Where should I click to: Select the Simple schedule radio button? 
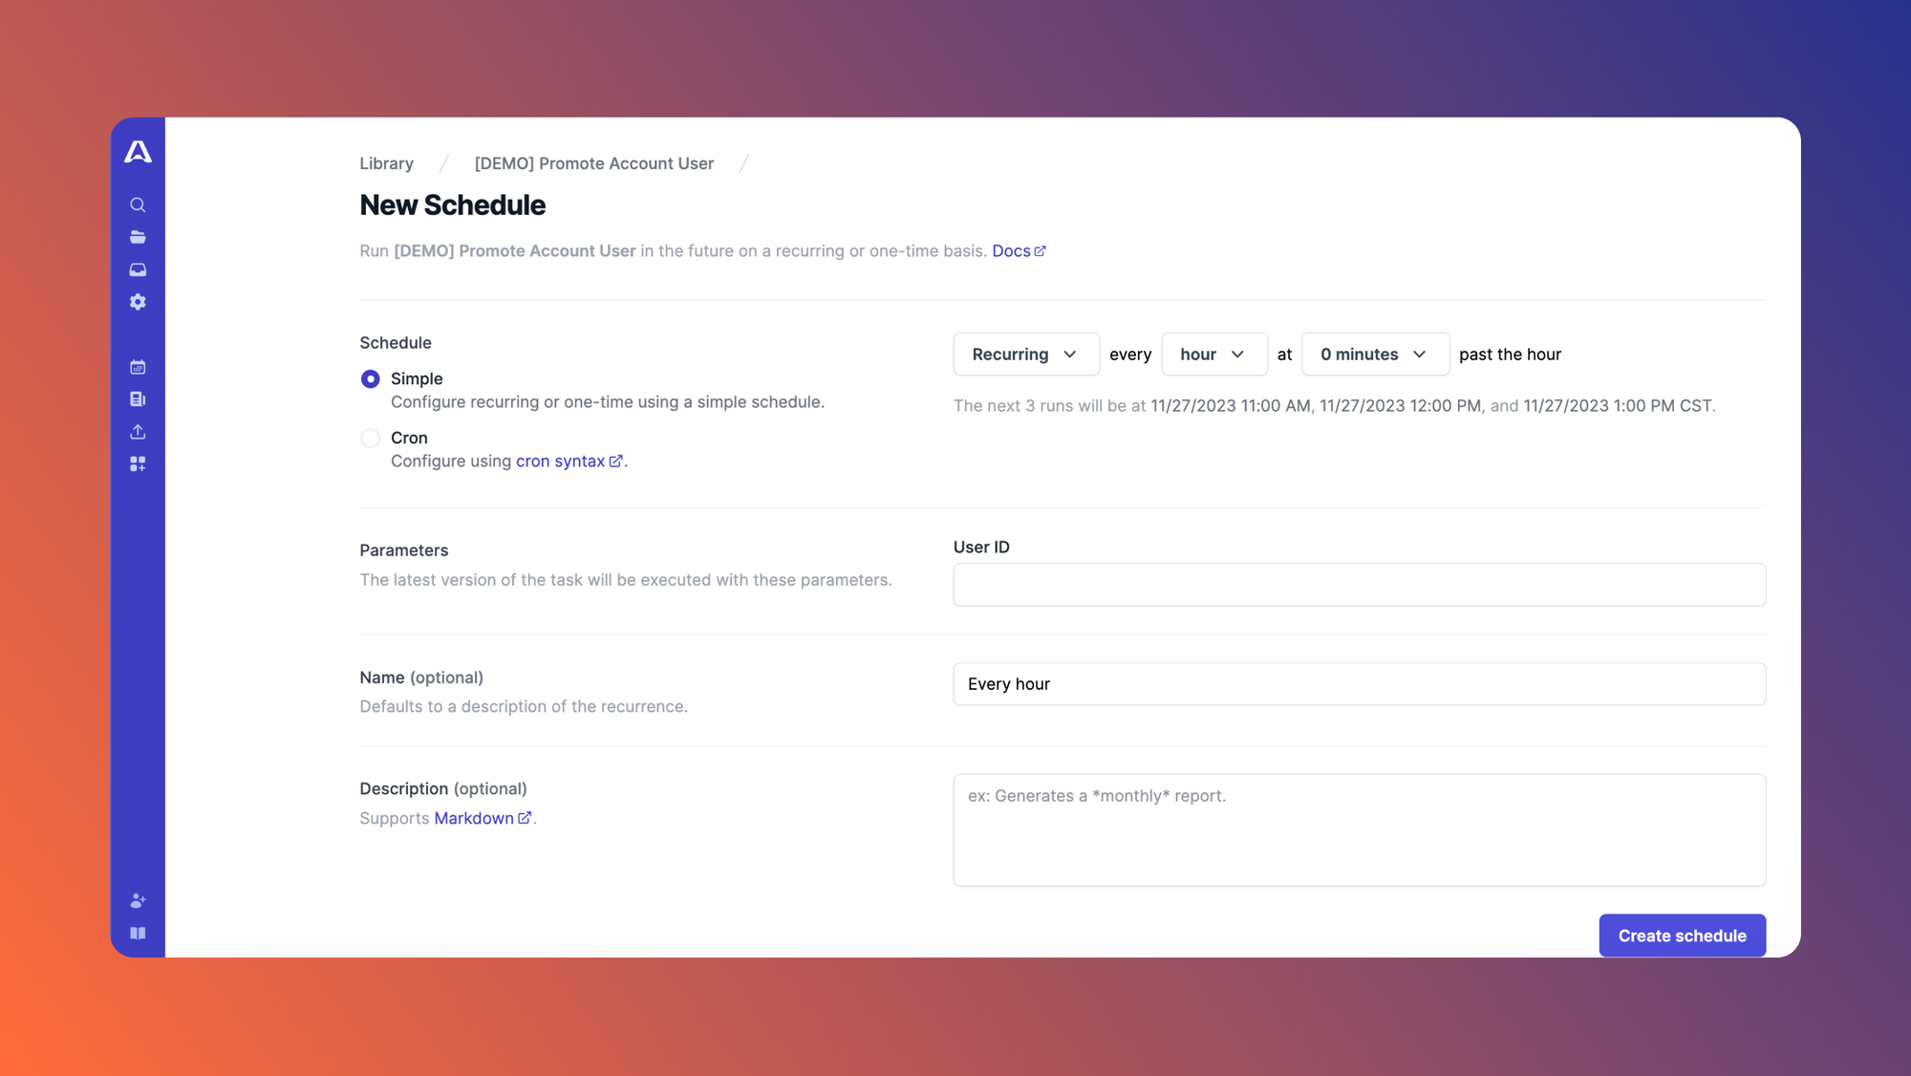[369, 377]
